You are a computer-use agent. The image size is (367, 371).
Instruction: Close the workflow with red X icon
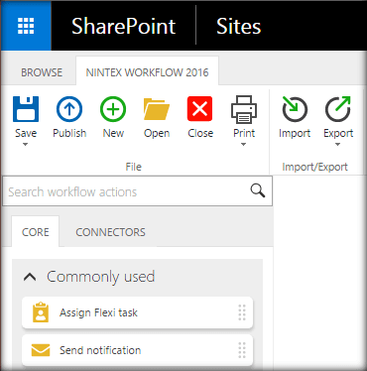200,109
